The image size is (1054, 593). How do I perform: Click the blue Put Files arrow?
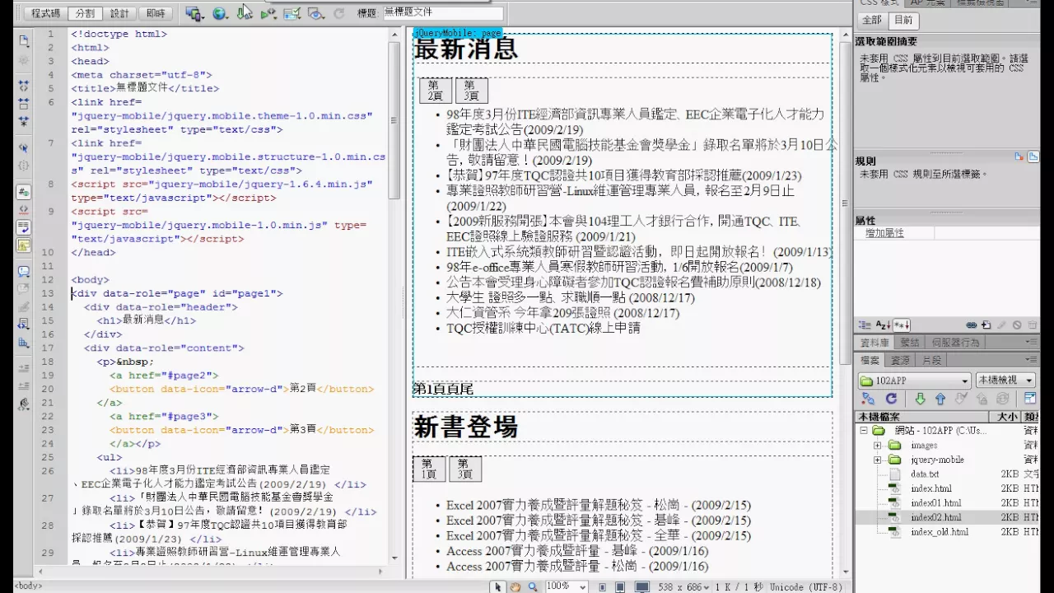click(940, 399)
